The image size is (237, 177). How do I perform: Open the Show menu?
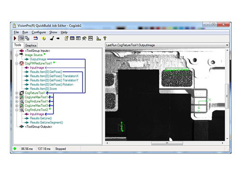(x=53, y=33)
